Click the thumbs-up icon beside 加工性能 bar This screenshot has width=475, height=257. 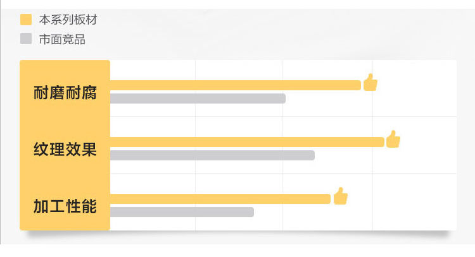point(341,196)
